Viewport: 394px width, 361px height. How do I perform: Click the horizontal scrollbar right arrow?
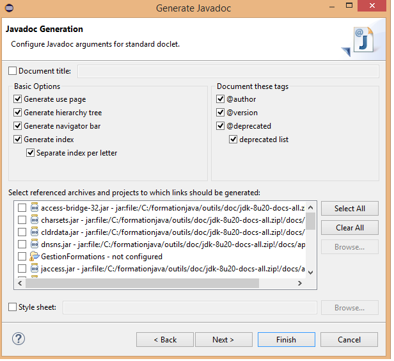(x=301, y=284)
